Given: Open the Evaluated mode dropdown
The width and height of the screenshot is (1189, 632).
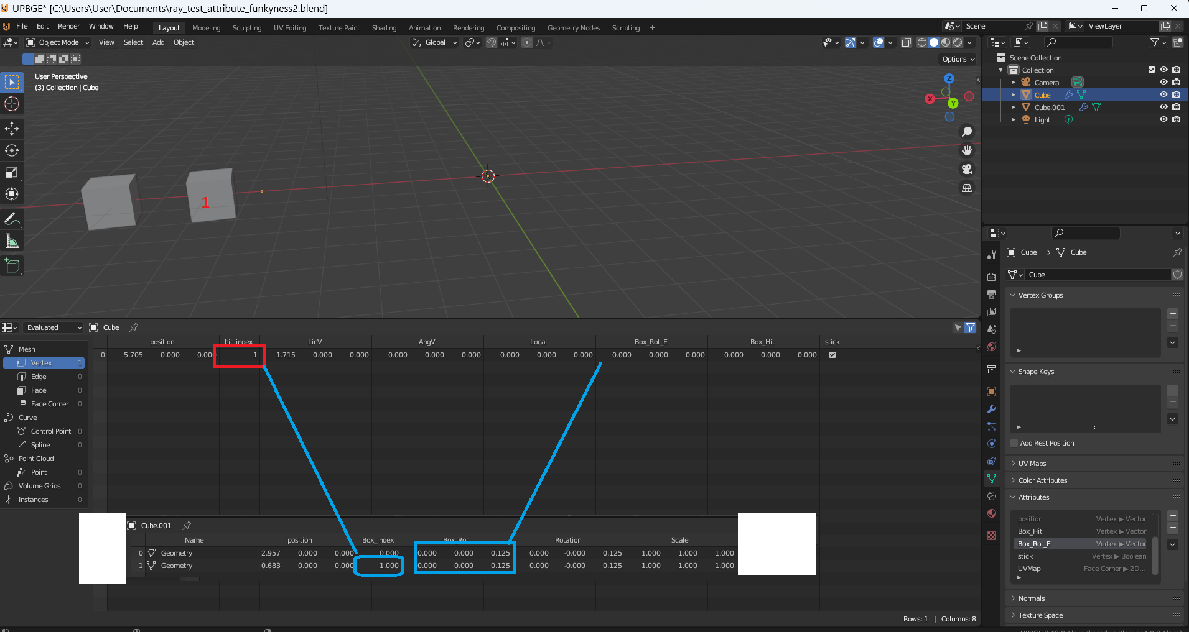Looking at the screenshot, I should point(53,327).
